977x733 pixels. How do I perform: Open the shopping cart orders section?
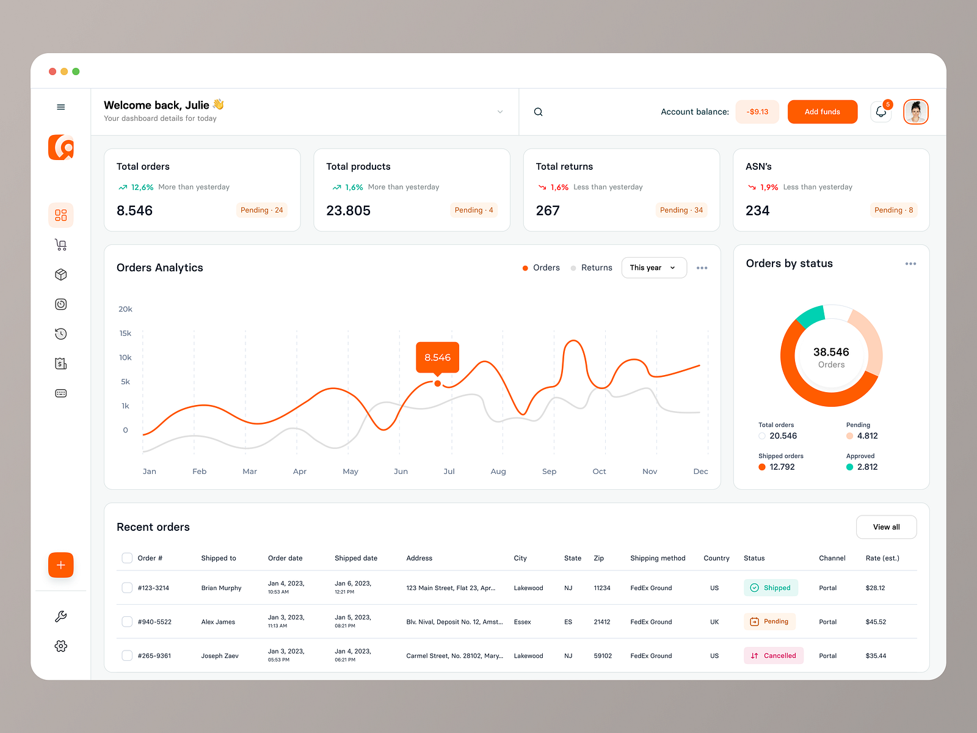click(x=60, y=244)
